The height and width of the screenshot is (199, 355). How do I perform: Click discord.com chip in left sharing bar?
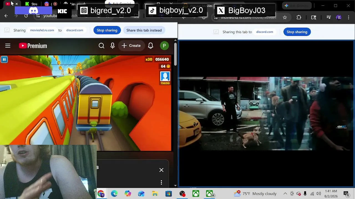pos(75,30)
